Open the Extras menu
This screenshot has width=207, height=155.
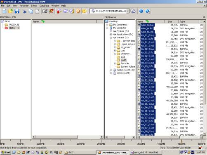(34, 6)
